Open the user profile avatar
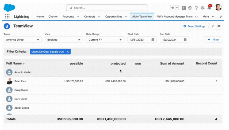The height and width of the screenshot is (130, 229). click(x=218, y=7)
